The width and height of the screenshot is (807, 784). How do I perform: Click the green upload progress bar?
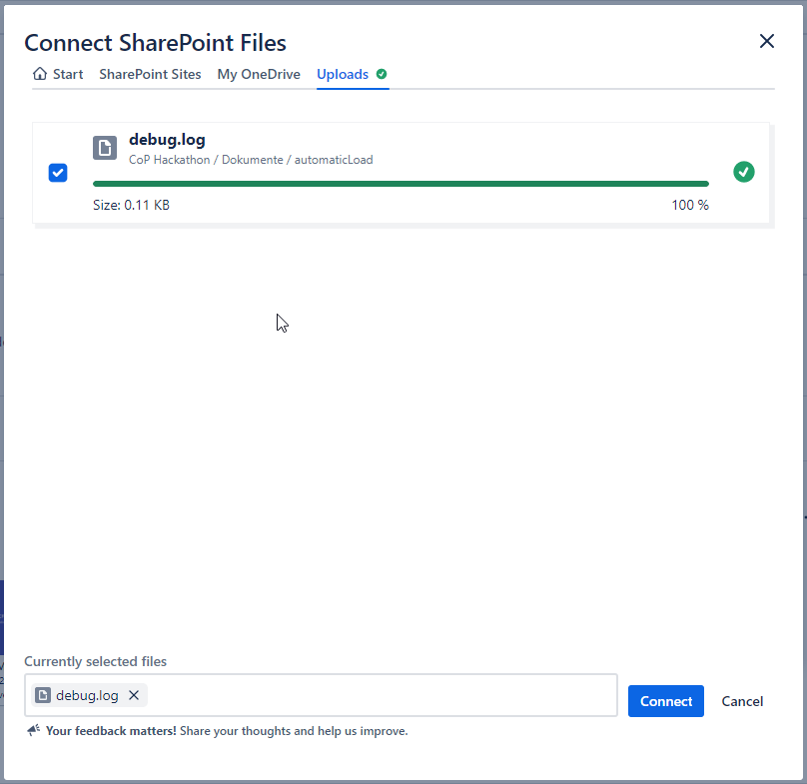pos(400,184)
